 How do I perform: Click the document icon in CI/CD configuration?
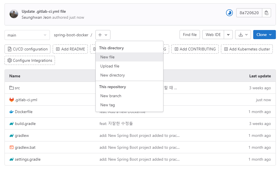pyautogui.click(x=10, y=49)
